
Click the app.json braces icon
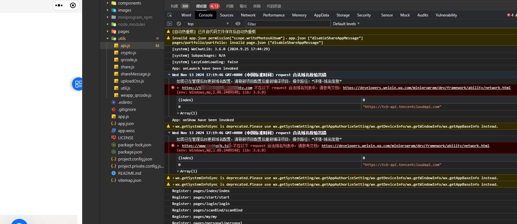[x=114, y=124]
